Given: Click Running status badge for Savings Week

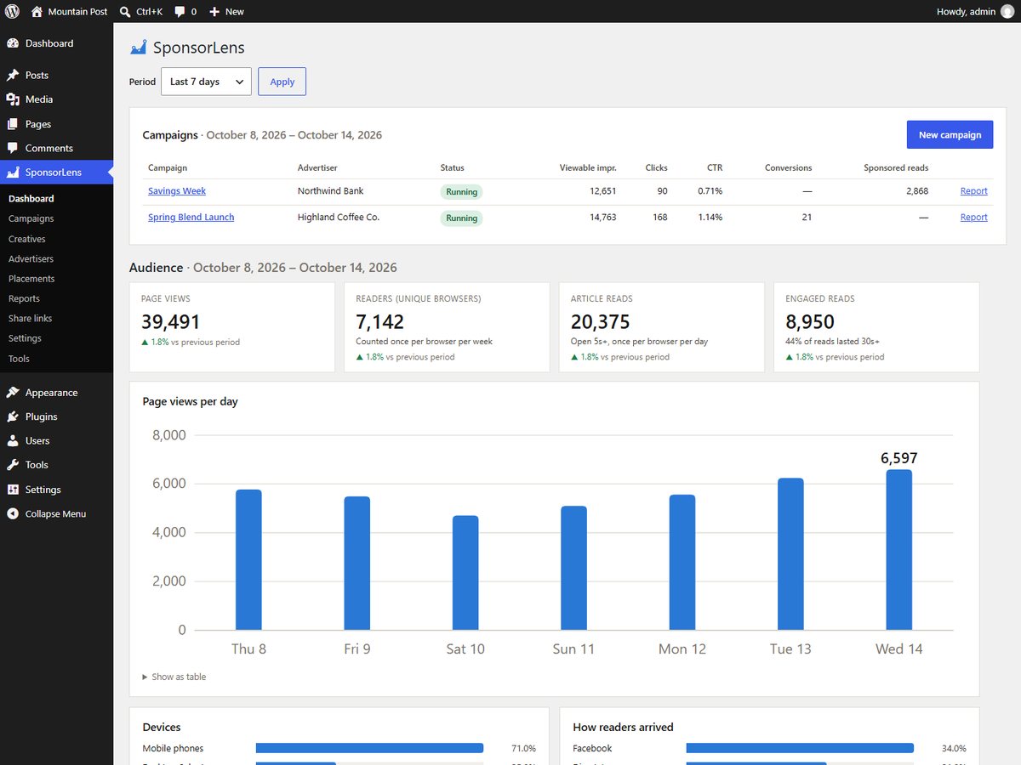Looking at the screenshot, I should coord(461,192).
